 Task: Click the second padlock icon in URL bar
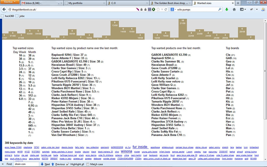(145, 9)
